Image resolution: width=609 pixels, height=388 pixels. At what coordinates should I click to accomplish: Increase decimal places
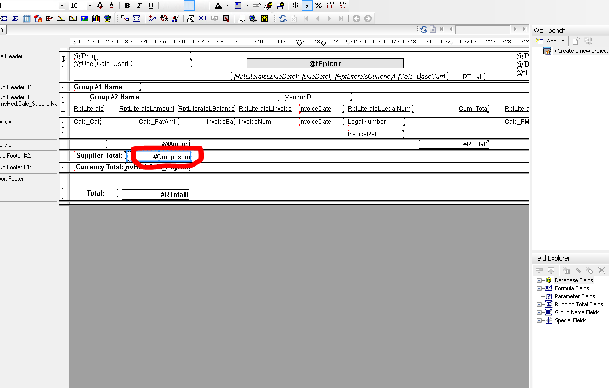[330, 5]
